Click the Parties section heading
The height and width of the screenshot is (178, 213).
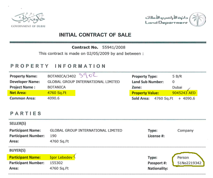click(26, 114)
